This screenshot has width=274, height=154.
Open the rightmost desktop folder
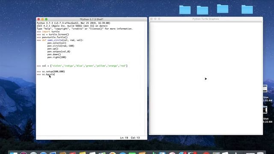click(x=247, y=9)
